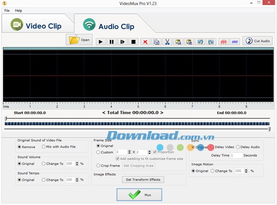Click Sound Tempo percentage spinner

(77, 180)
